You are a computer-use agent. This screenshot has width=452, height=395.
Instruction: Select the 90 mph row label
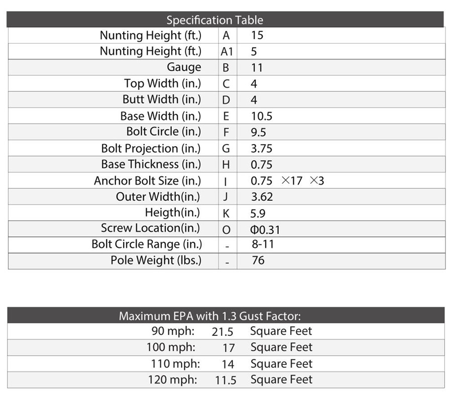pos(173,331)
